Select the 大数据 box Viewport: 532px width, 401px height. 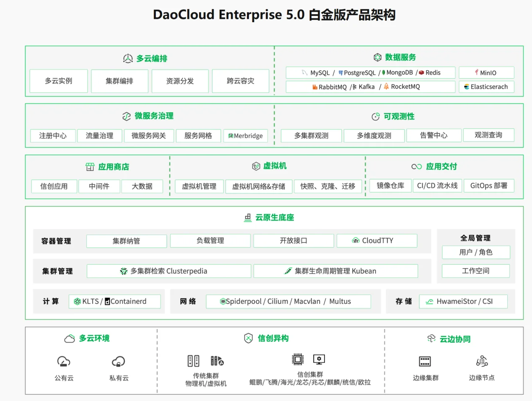(x=142, y=186)
